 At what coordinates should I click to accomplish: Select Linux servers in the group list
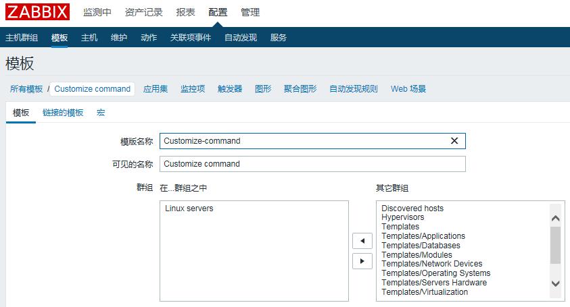pyautogui.click(x=189, y=208)
